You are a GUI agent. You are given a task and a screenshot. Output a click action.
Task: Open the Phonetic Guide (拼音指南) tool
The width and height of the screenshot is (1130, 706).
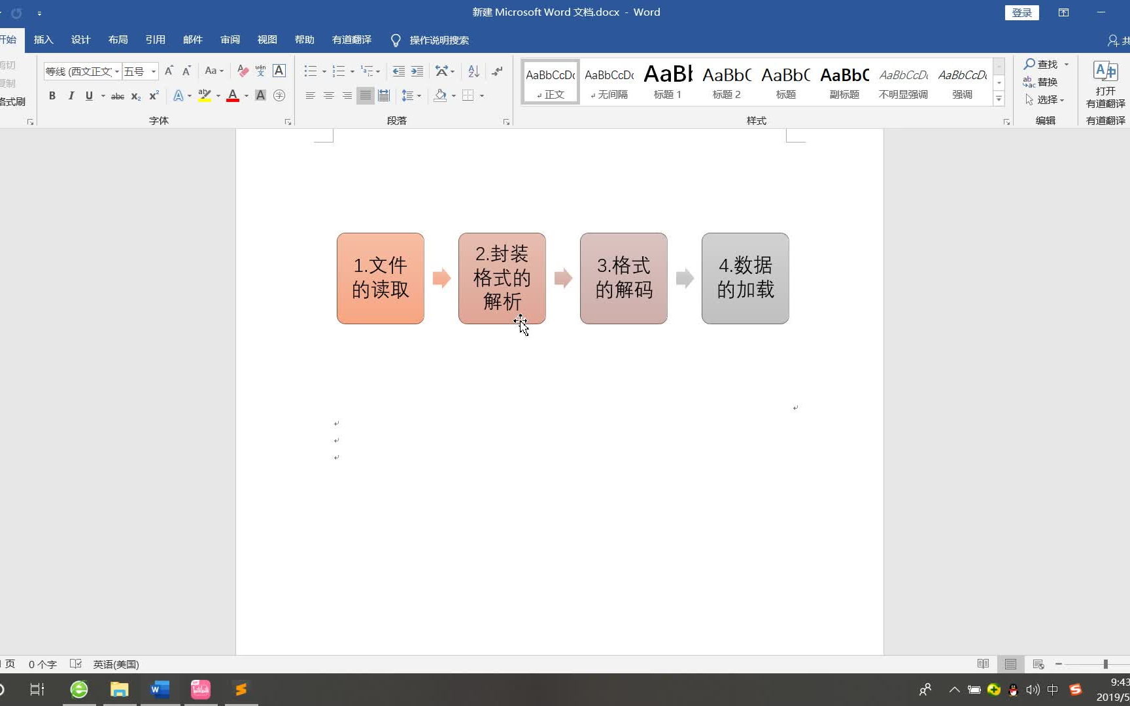(260, 71)
